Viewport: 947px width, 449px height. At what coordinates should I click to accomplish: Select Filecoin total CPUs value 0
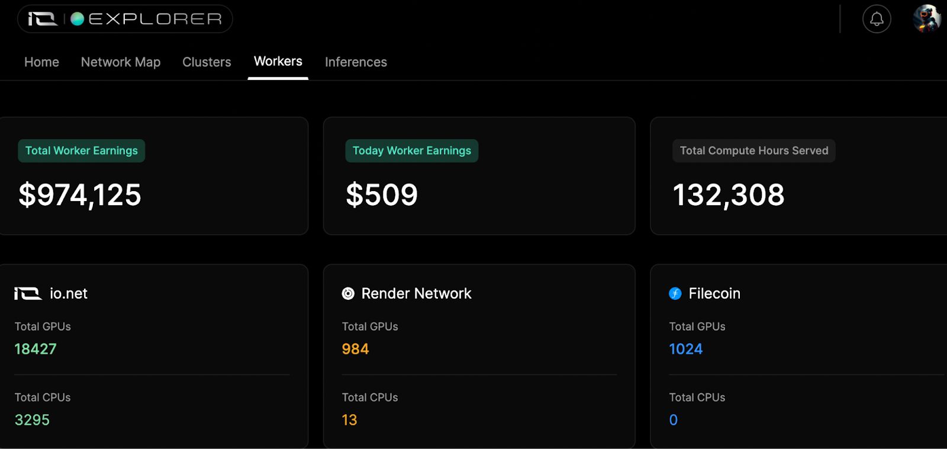[674, 420]
